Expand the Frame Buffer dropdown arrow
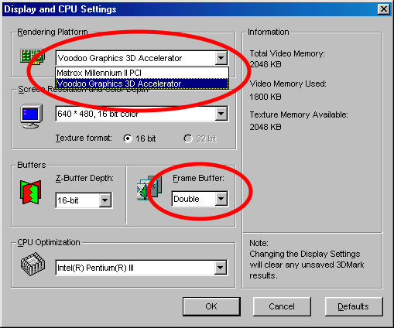 (221, 199)
